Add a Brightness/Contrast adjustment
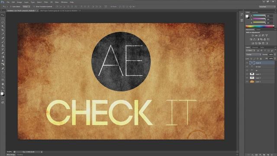 coord(252,36)
